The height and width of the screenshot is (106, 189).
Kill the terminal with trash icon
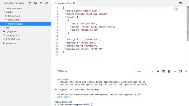point(169,71)
